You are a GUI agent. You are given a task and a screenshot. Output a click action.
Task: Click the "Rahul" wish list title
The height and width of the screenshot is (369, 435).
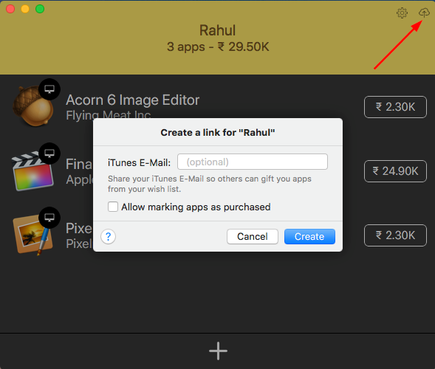(x=217, y=30)
